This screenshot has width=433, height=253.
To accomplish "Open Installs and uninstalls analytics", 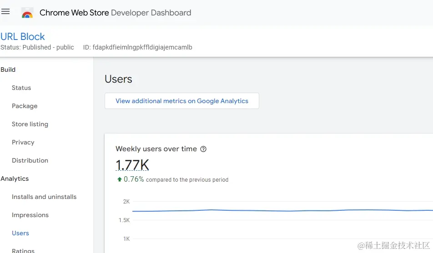I will (44, 197).
